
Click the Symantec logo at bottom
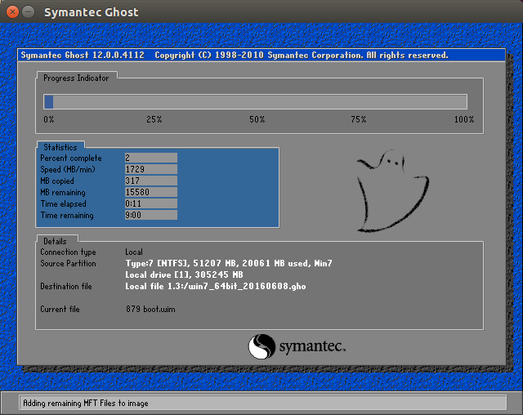coord(297,346)
